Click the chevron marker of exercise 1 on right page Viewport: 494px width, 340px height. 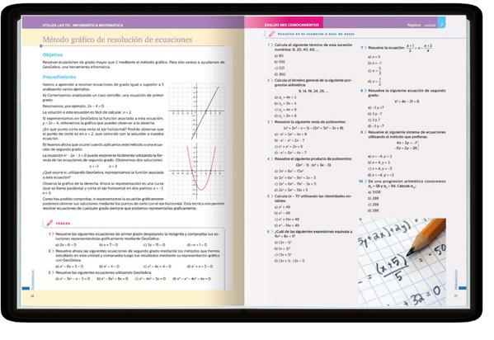click(x=272, y=45)
